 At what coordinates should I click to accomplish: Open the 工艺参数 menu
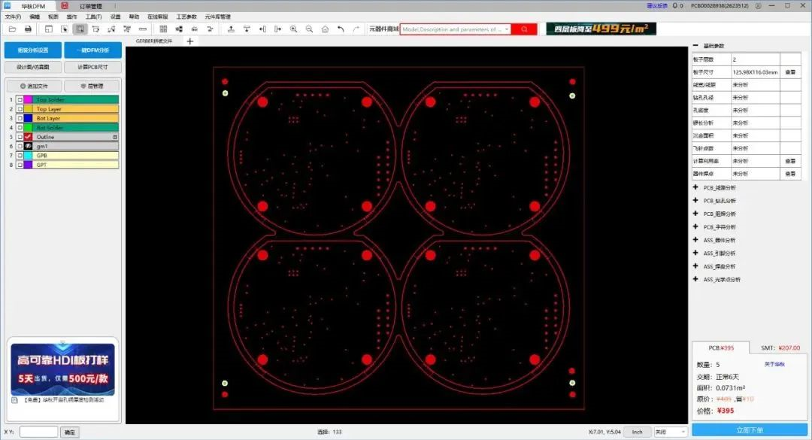coord(186,17)
